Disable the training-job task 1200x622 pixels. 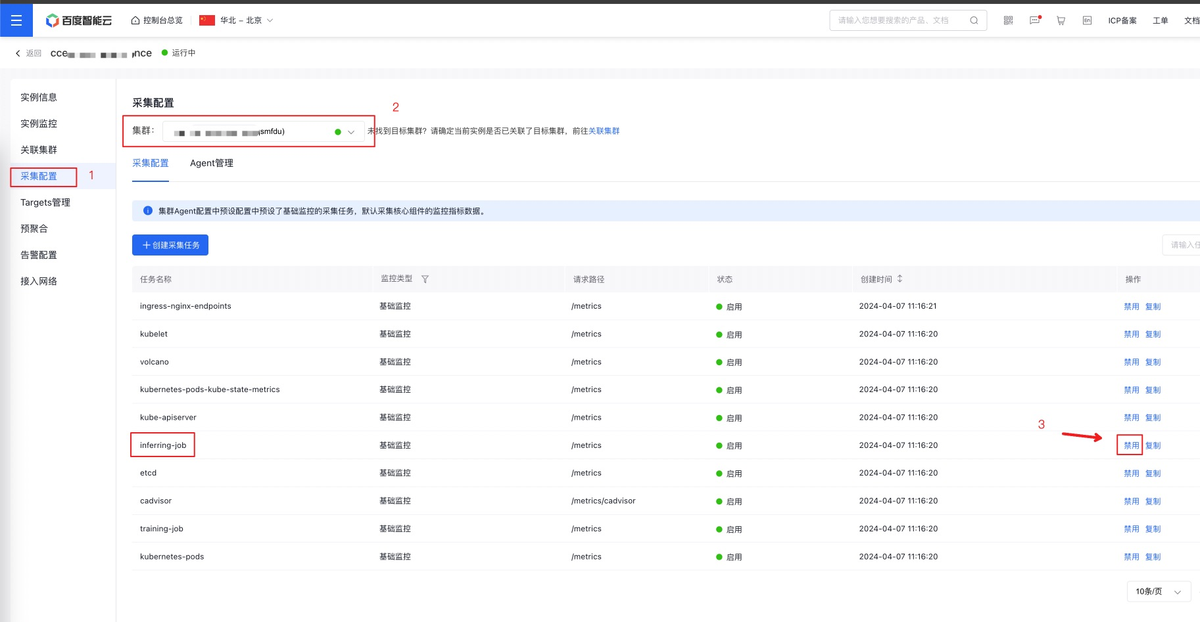tap(1132, 529)
